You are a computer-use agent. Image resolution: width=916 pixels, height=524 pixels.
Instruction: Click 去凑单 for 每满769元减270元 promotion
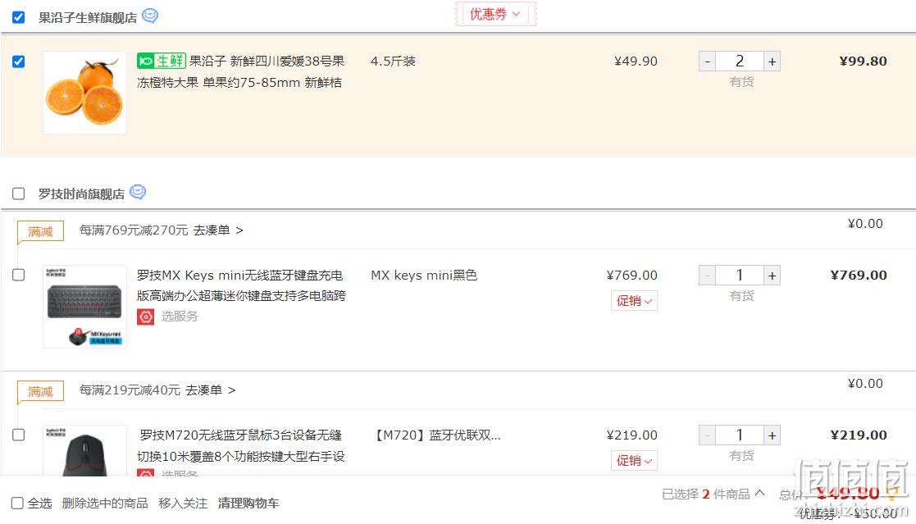[218, 230]
